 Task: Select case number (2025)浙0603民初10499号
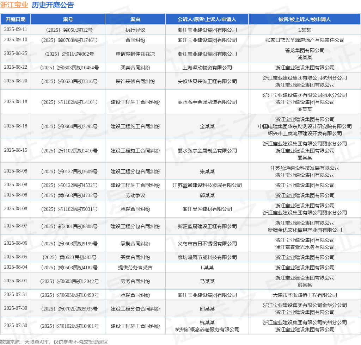69,295
